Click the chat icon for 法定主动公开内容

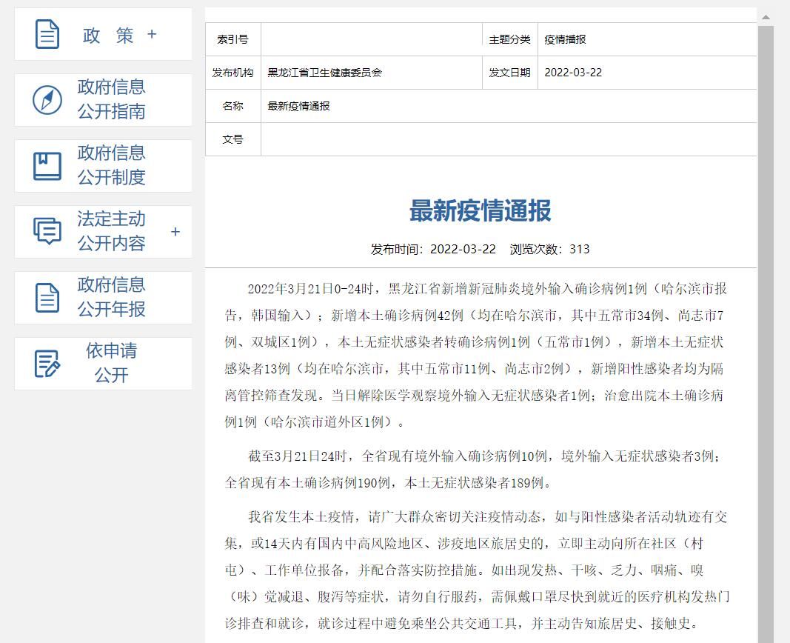click(47, 231)
